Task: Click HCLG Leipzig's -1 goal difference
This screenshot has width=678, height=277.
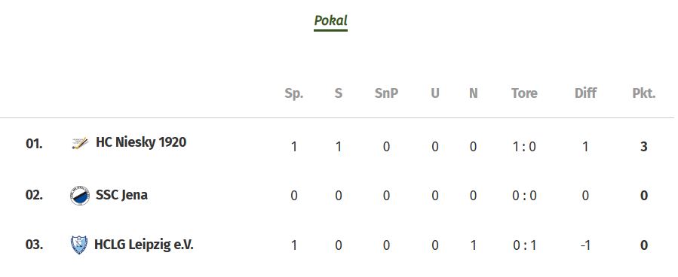Action: tap(585, 245)
